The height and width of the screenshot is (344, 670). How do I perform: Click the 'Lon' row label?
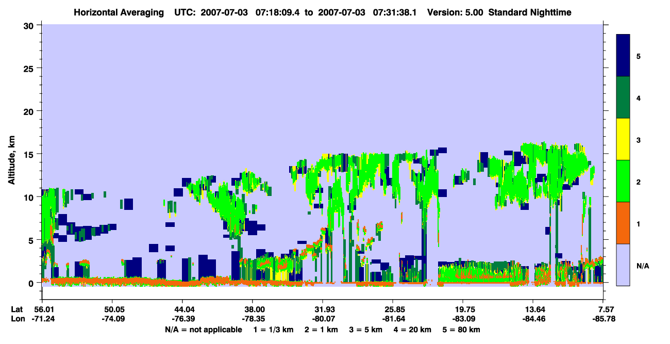(17, 318)
